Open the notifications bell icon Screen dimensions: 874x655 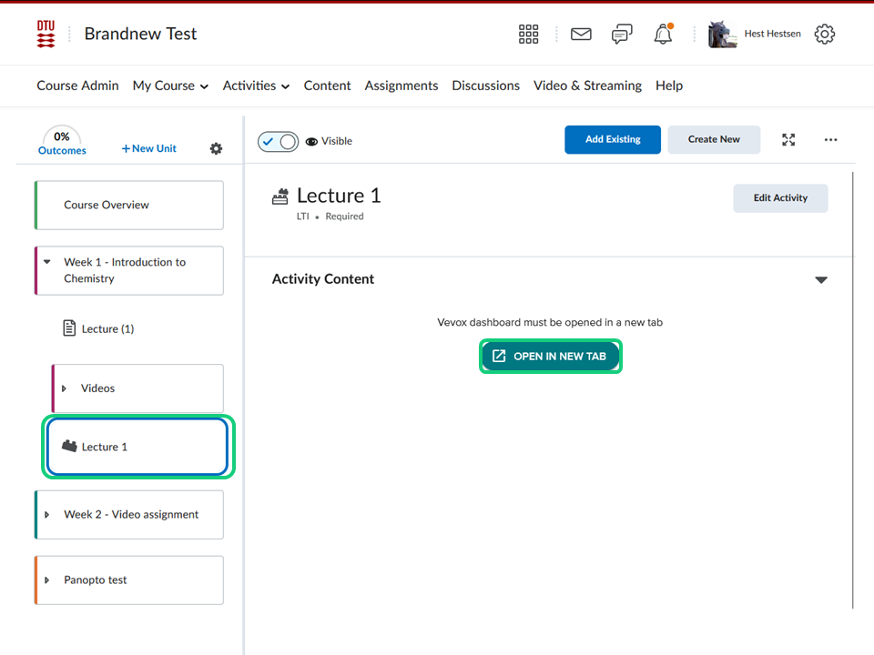point(663,35)
